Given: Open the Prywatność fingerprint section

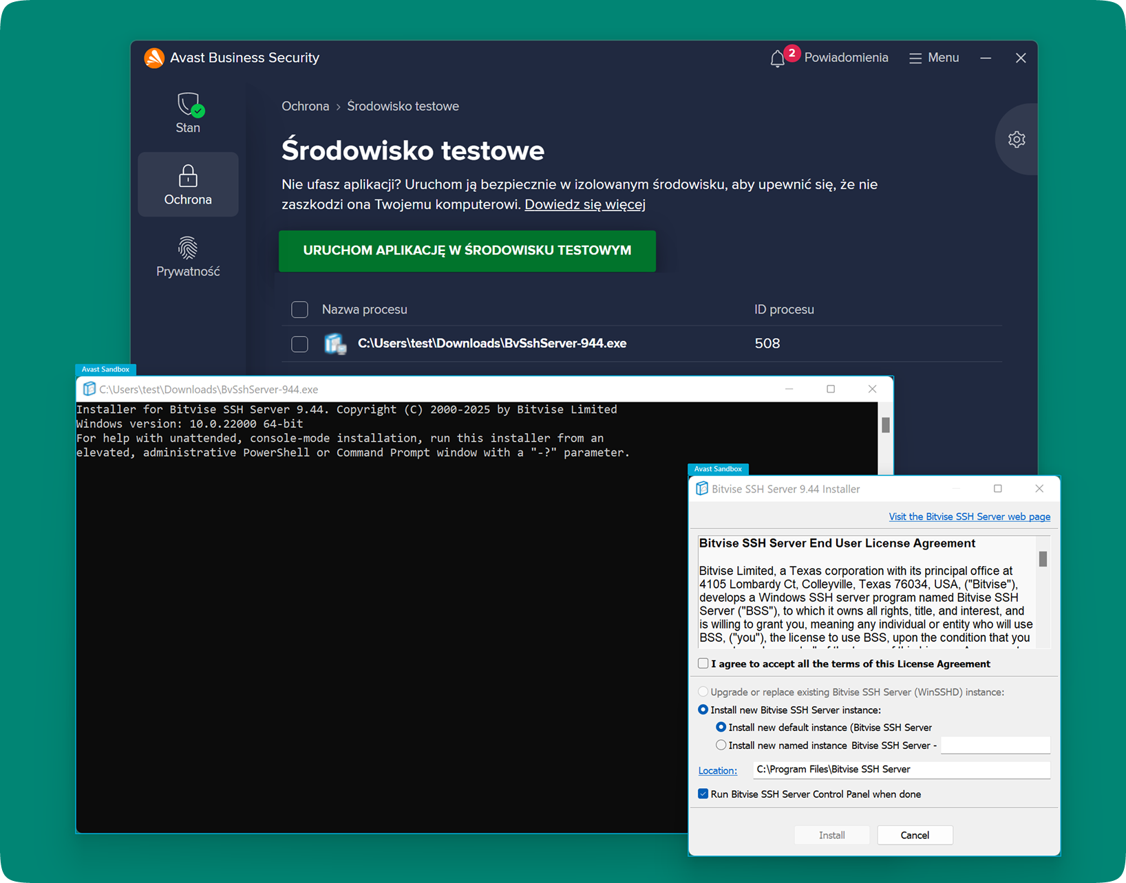Looking at the screenshot, I should (188, 248).
